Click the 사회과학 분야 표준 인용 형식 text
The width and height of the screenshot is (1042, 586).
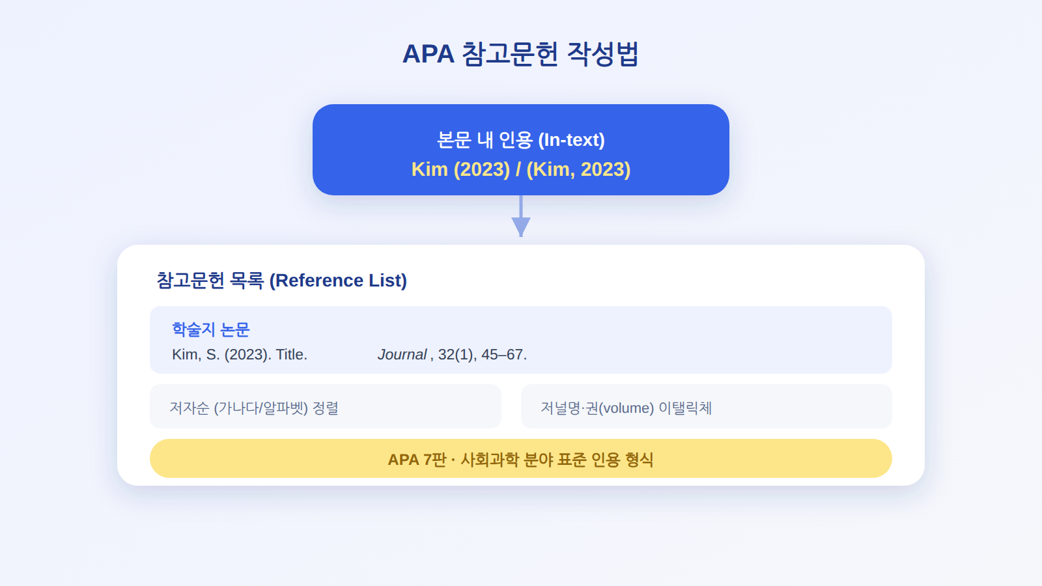[x=557, y=460]
